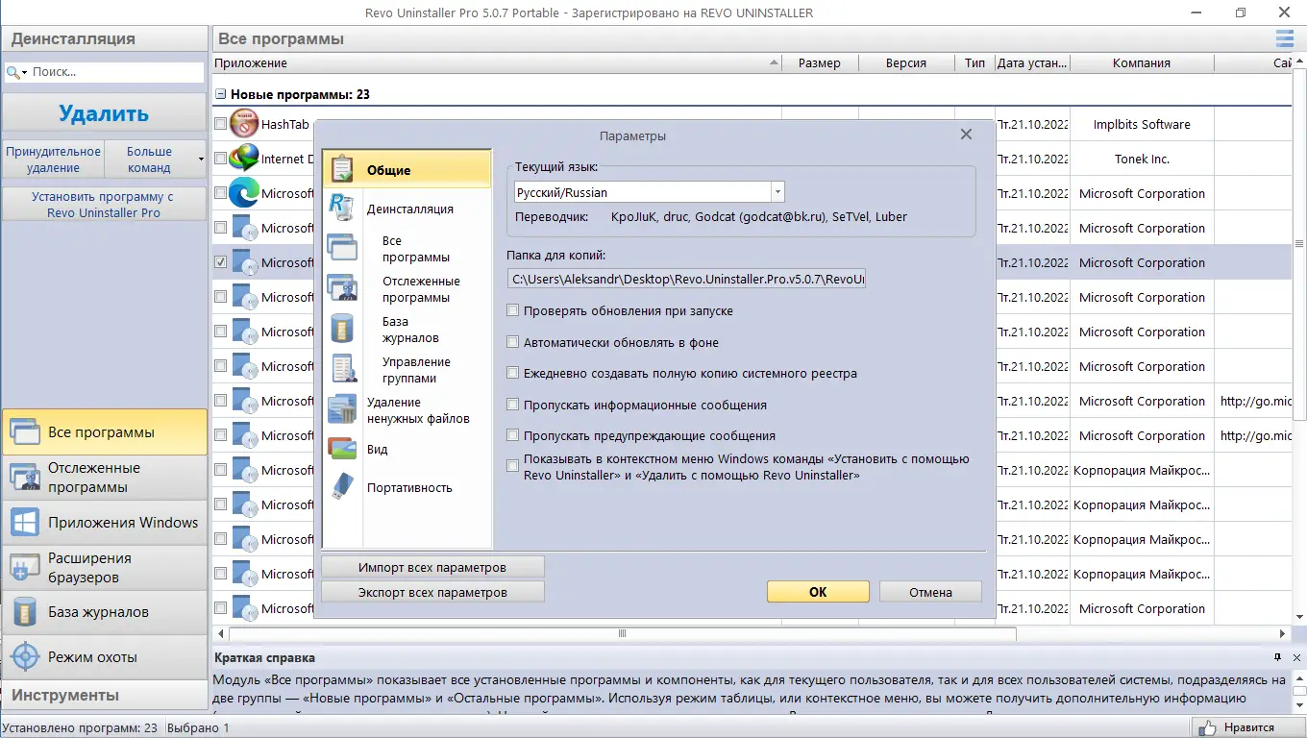This screenshot has width=1307, height=738.
Task: Sort programs by Версия column
Action: [906, 63]
